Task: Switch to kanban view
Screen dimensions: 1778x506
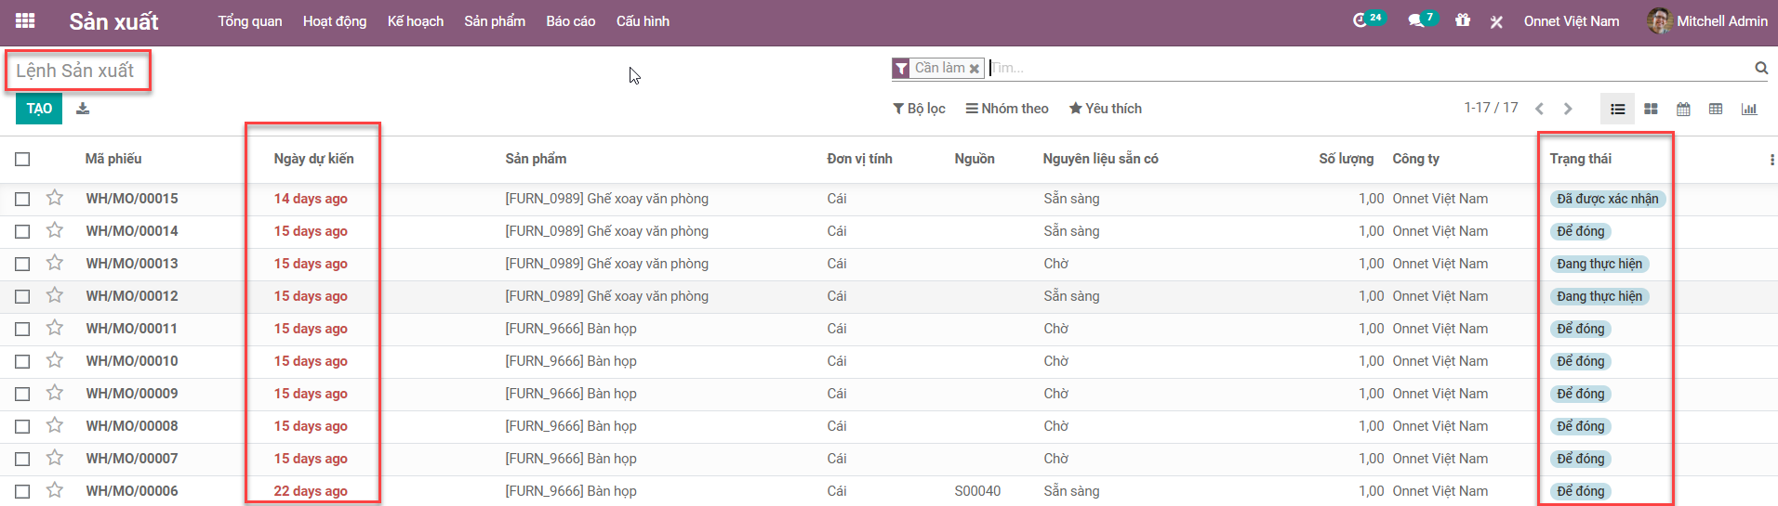Action: 1651,109
